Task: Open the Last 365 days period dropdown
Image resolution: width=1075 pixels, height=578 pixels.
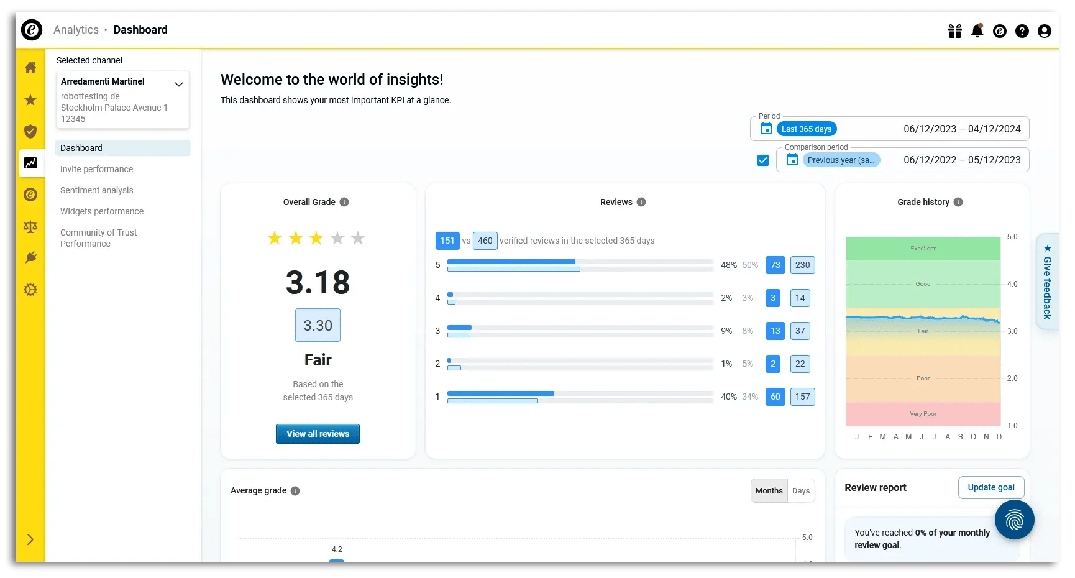Action: click(806, 129)
